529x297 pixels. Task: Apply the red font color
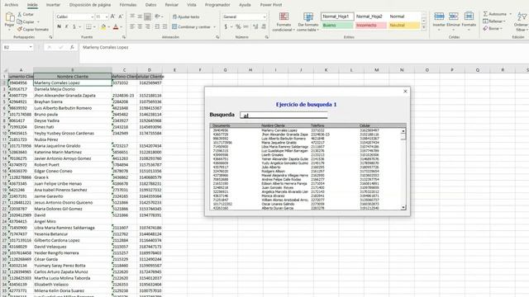116,26
